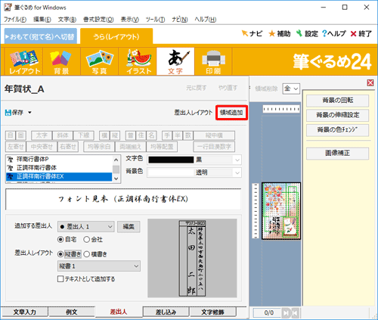Viewport: 378px width, 320px height.
Task: Open the 文字色 color dropdown
Action: point(237,160)
